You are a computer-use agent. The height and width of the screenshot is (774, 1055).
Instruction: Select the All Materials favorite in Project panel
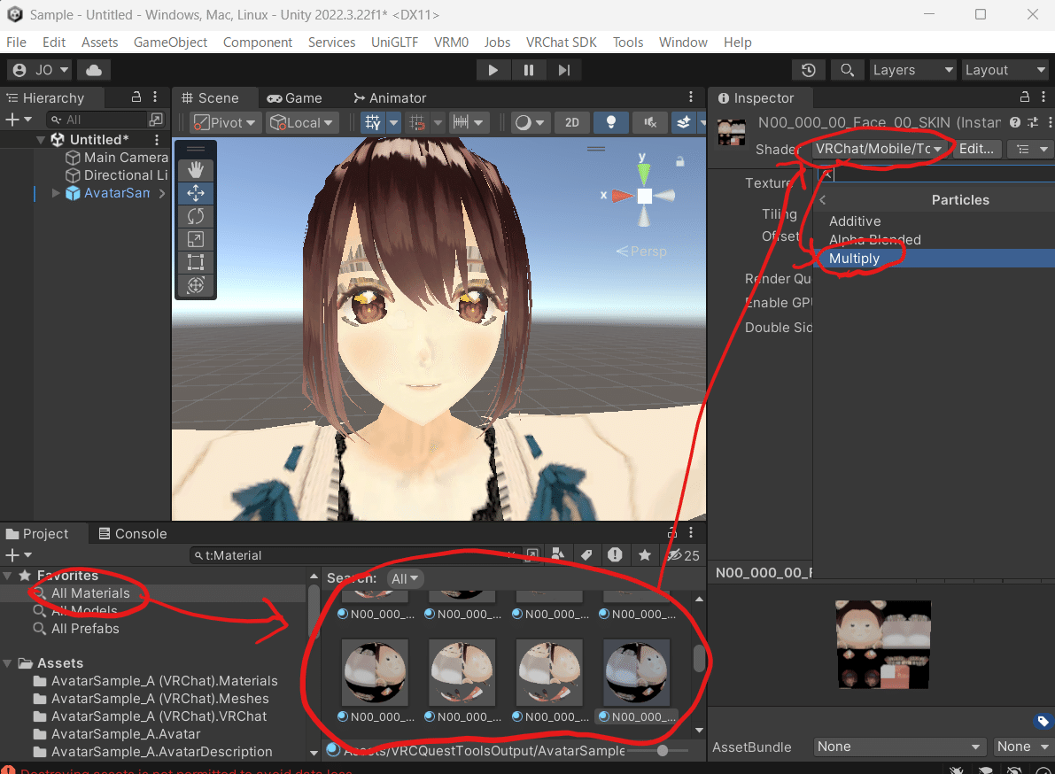89,592
